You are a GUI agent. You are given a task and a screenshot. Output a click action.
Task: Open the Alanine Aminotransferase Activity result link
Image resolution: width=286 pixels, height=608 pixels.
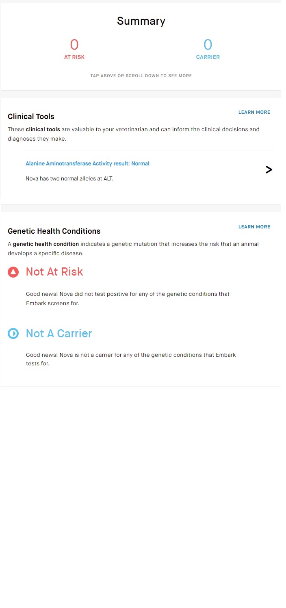[x=87, y=163]
